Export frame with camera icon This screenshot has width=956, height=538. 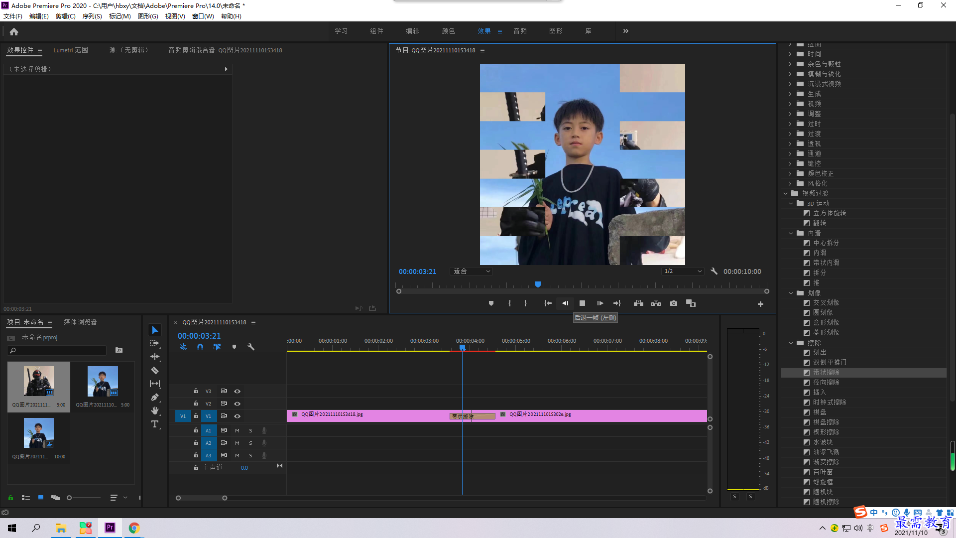674,303
